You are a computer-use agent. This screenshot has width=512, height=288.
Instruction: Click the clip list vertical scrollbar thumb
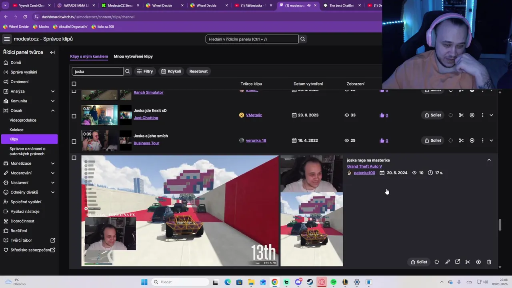(x=500, y=225)
